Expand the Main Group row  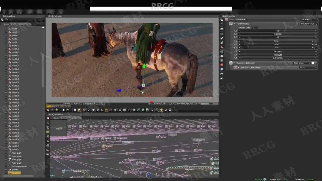pyautogui.click(x=239, y=68)
